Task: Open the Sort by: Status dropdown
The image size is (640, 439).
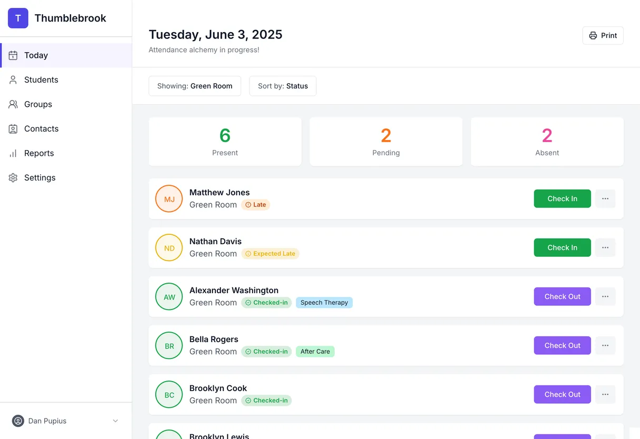Action: (x=283, y=86)
